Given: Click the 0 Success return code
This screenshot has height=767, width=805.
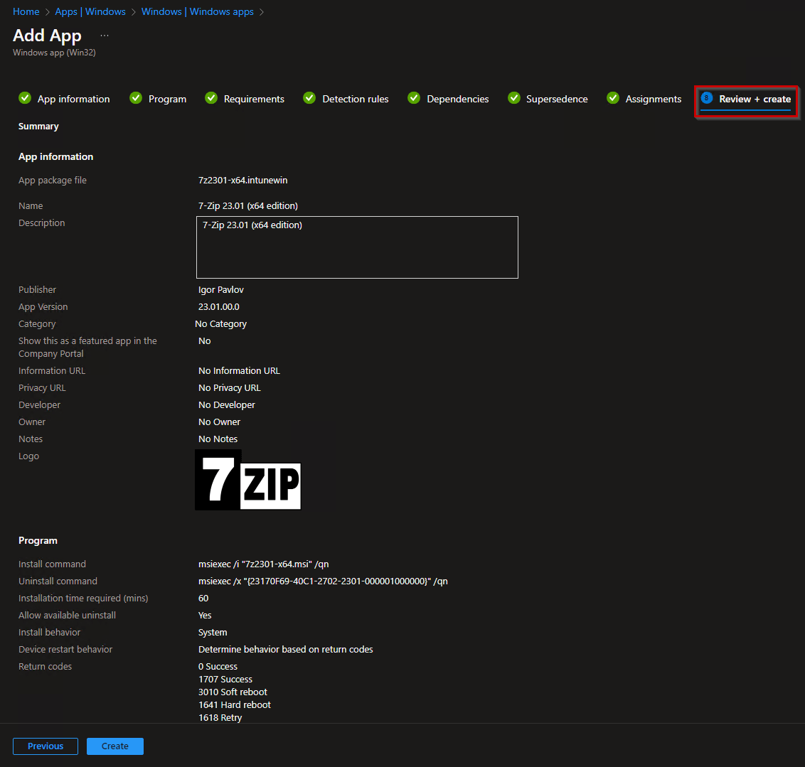Looking at the screenshot, I should click(x=218, y=667).
